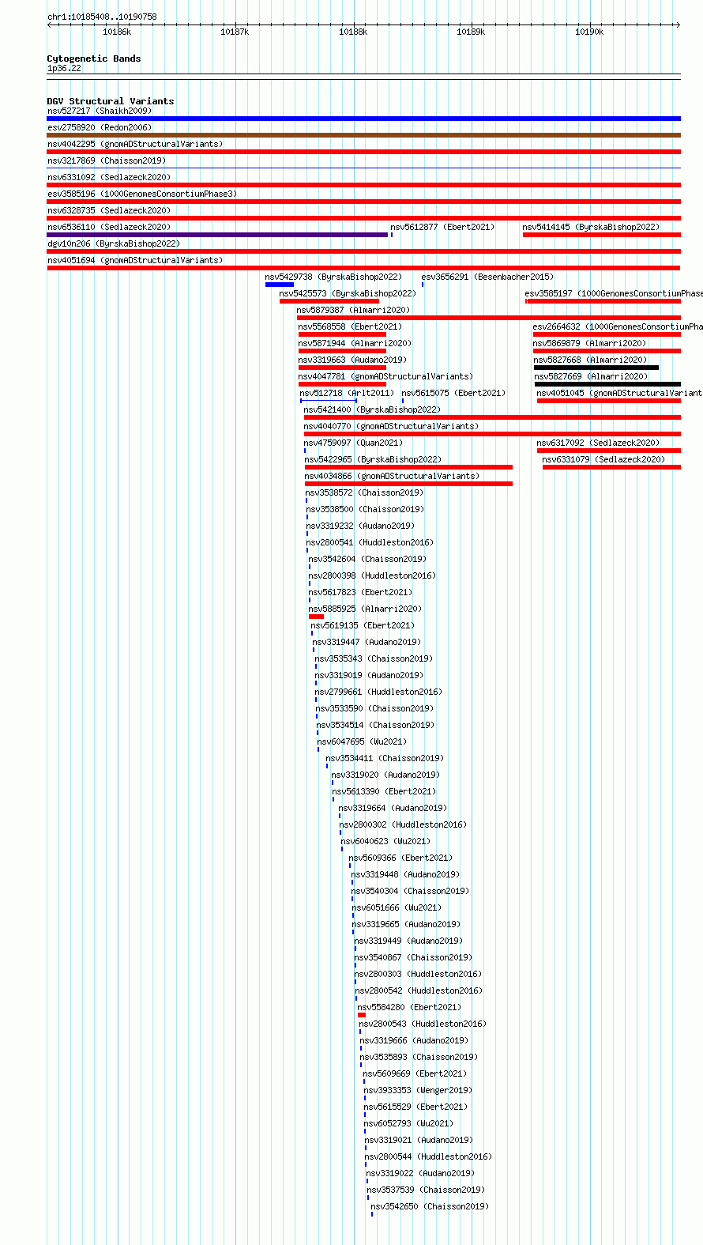703x1245 pixels.
Task: Open variant label nsv3319232 (Audano2019)
Action: tap(360, 526)
